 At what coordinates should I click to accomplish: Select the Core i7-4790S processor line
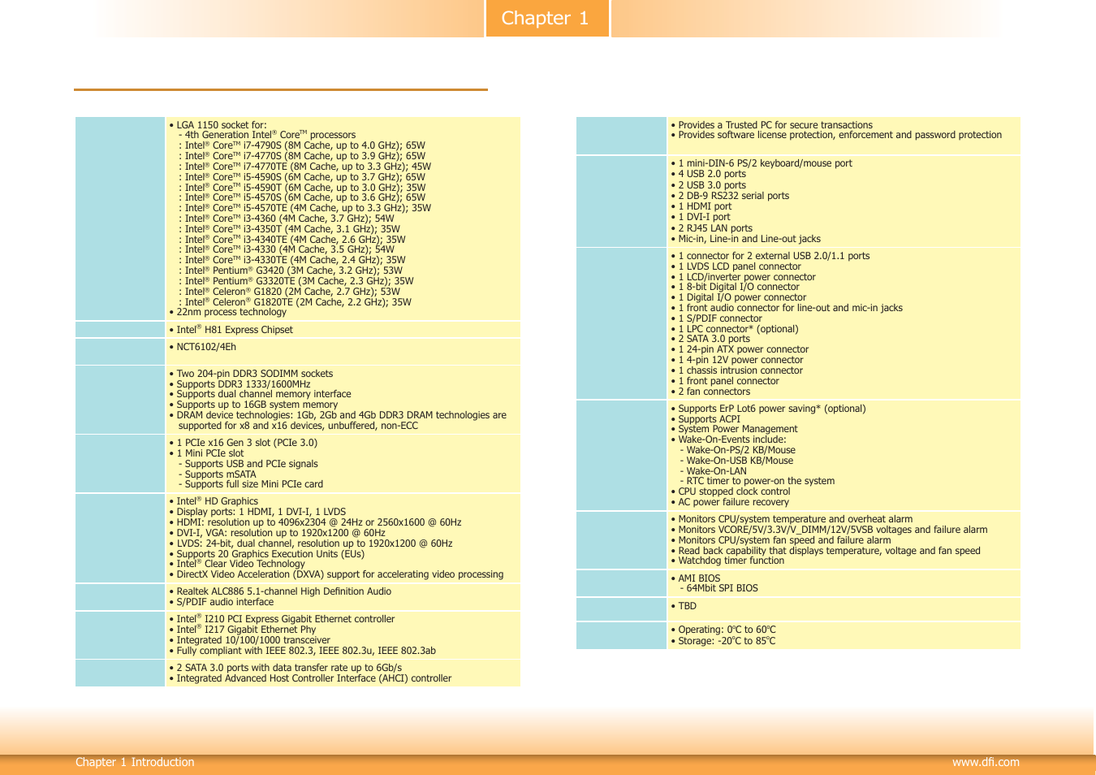[x=302, y=145]
